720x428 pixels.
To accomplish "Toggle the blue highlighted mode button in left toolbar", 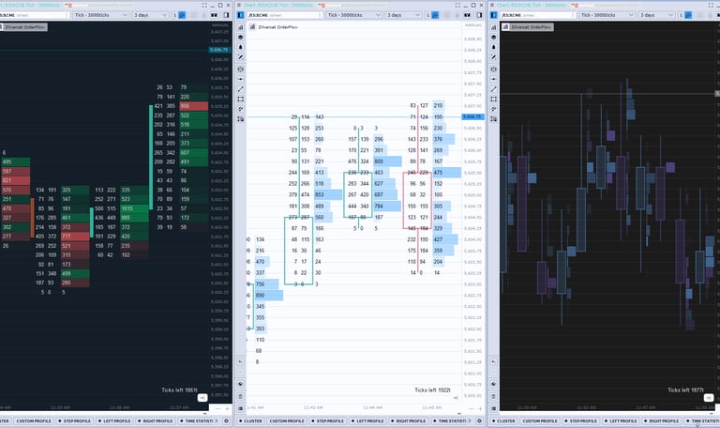I will click(182, 15).
